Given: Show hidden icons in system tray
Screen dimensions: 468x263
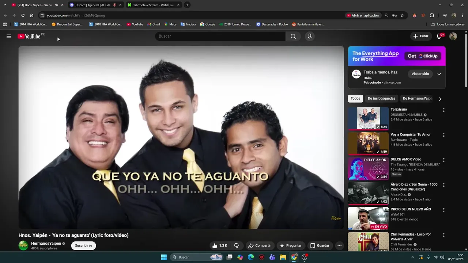Looking at the screenshot, I should pyautogui.click(x=413, y=257).
